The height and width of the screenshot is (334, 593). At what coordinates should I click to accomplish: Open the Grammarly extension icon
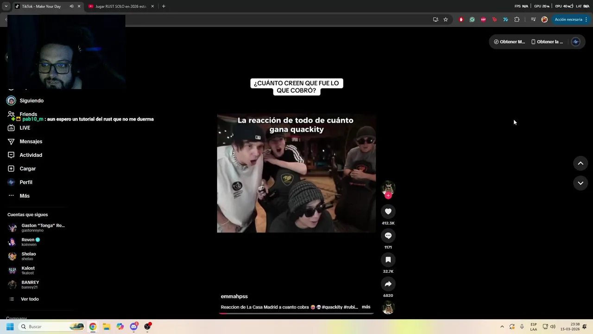(x=472, y=19)
